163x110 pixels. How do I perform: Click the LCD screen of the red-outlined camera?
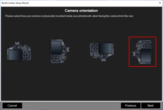146,55
